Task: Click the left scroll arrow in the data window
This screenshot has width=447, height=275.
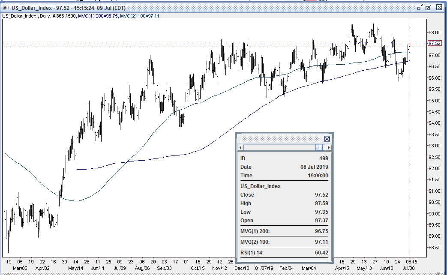Action: click(240, 148)
